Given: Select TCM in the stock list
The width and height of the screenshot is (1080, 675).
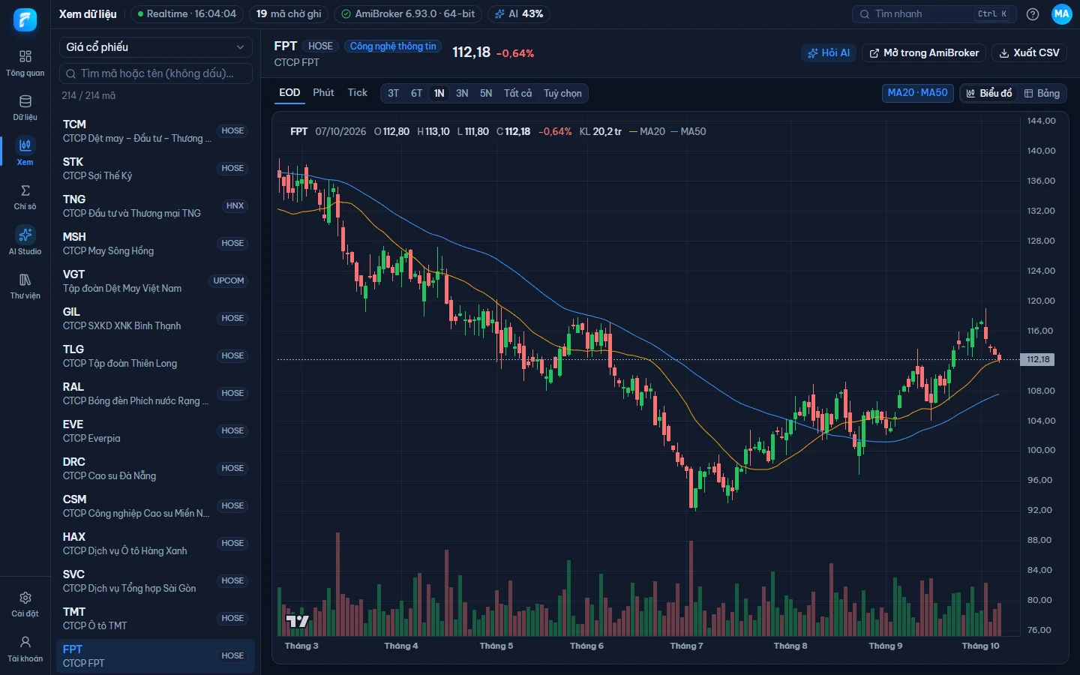Looking at the screenshot, I should (155, 131).
